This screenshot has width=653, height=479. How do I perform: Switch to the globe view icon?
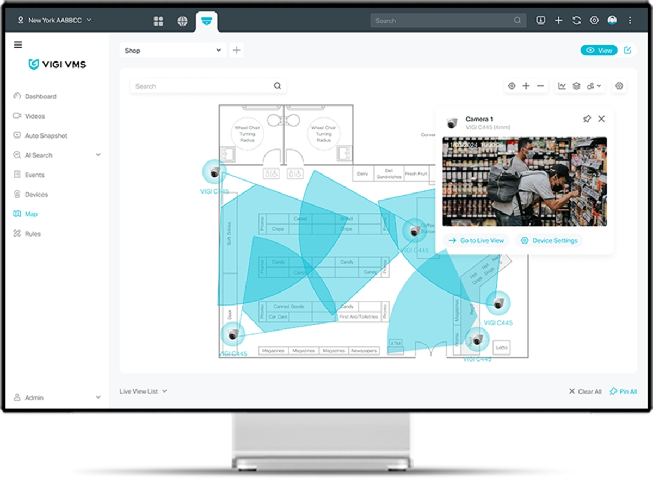point(183,21)
